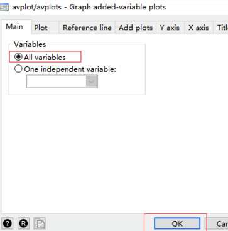Open the independent variable dropdown arrow
The width and height of the screenshot is (228, 231).
(92, 81)
